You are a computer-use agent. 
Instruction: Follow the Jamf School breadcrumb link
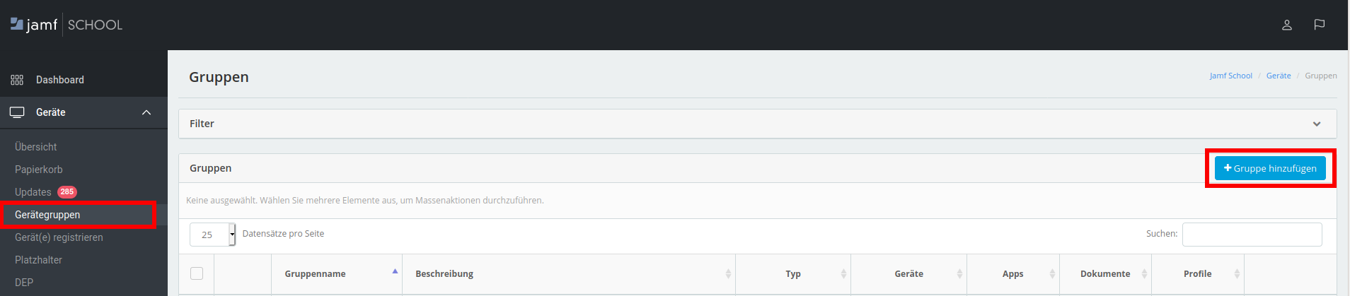click(1230, 76)
